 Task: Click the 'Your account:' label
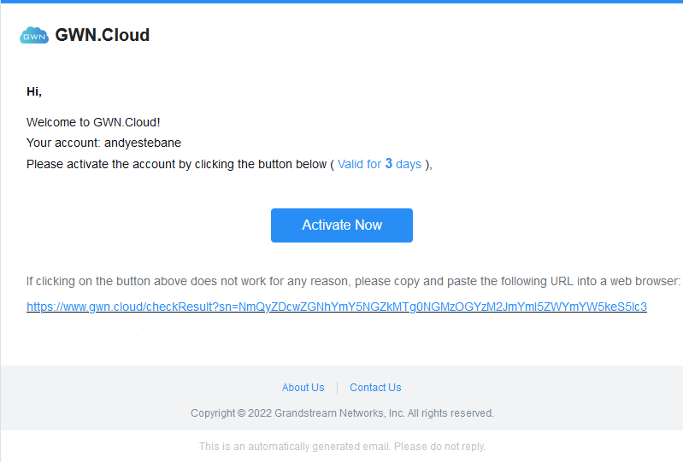click(63, 143)
